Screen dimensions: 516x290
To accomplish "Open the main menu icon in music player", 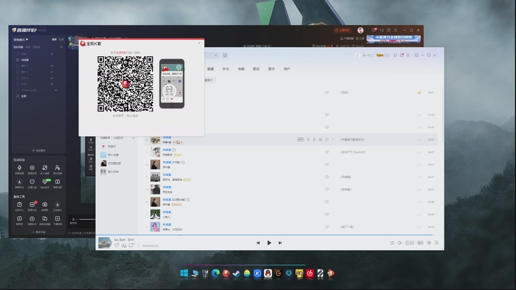I will pyautogui.click(x=408, y=55).
